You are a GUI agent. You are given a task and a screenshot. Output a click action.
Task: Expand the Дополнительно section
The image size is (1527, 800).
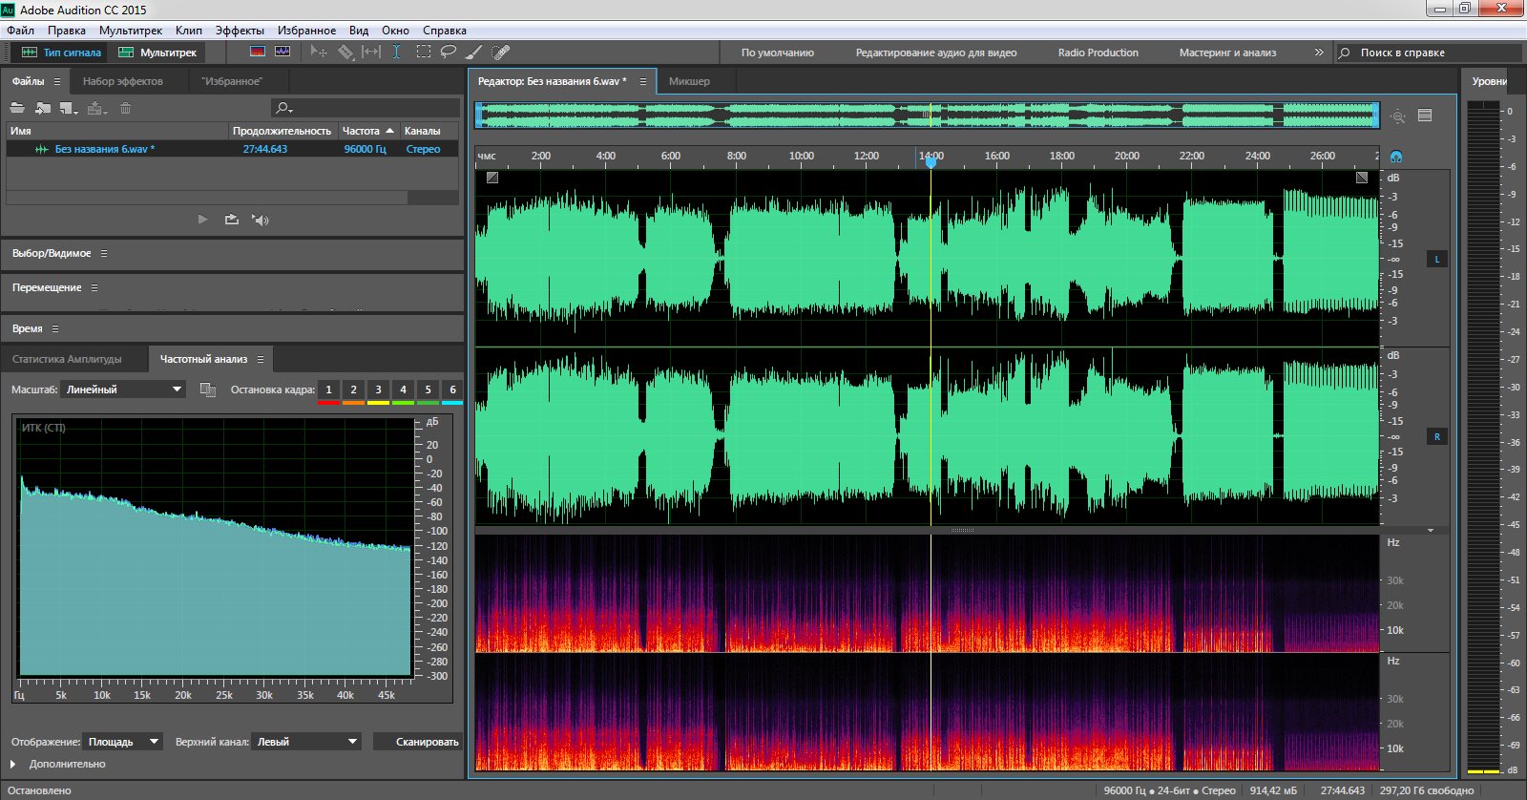(13, 764)
